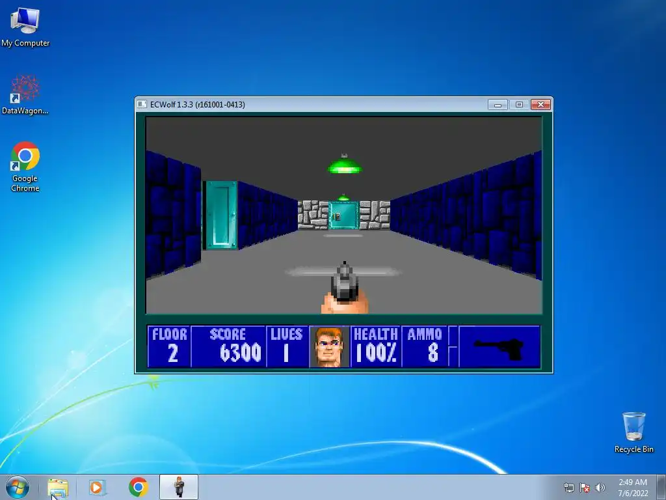Click the nearest green ceiling lamp
Viewport: 666px width, 500px height.
point(345,165)
